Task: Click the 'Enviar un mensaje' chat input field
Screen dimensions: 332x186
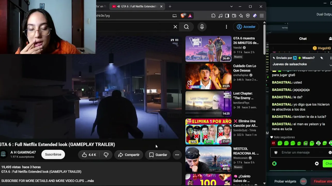Action: coord(301,152)
